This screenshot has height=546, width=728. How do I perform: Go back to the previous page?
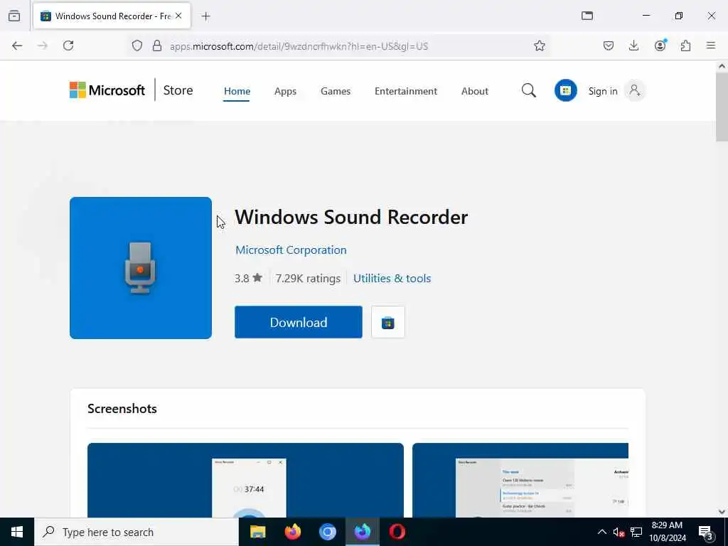tap(17, 45)
